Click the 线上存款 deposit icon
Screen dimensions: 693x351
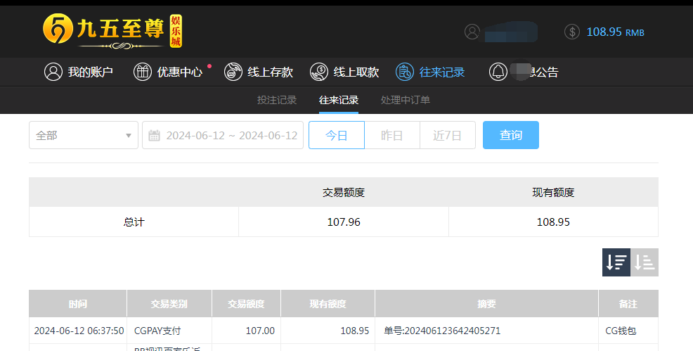tap(233, 72)
